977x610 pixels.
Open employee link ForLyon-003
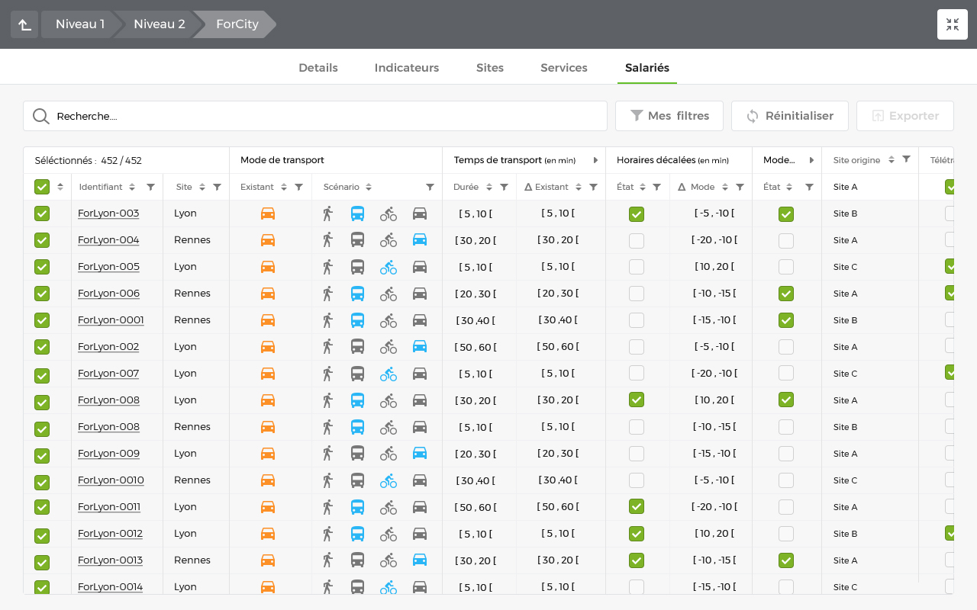pyautogui.click(x=108, y=213)
